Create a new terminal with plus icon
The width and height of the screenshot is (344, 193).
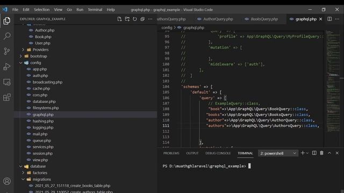(303, 153)
